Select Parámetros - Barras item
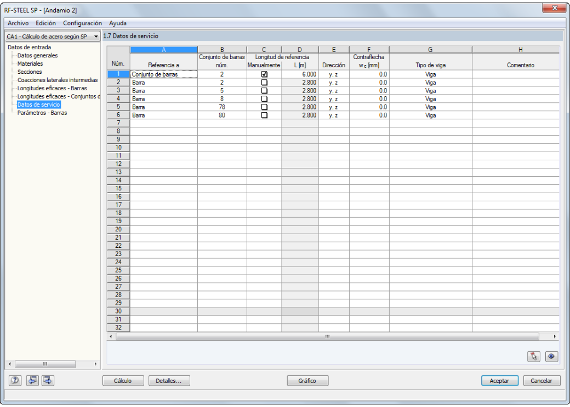This screenshot has height=407, width=570. click(42, 113)
